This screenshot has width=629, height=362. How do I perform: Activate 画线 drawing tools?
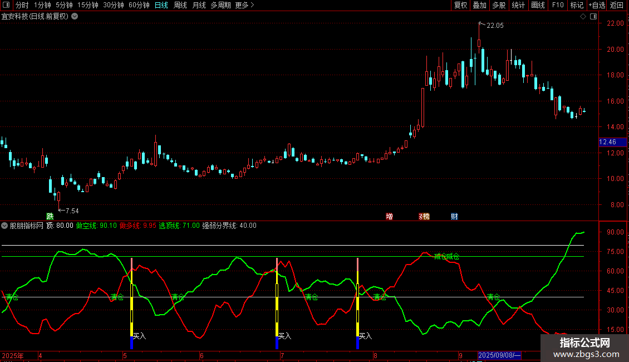click(538, 5)
